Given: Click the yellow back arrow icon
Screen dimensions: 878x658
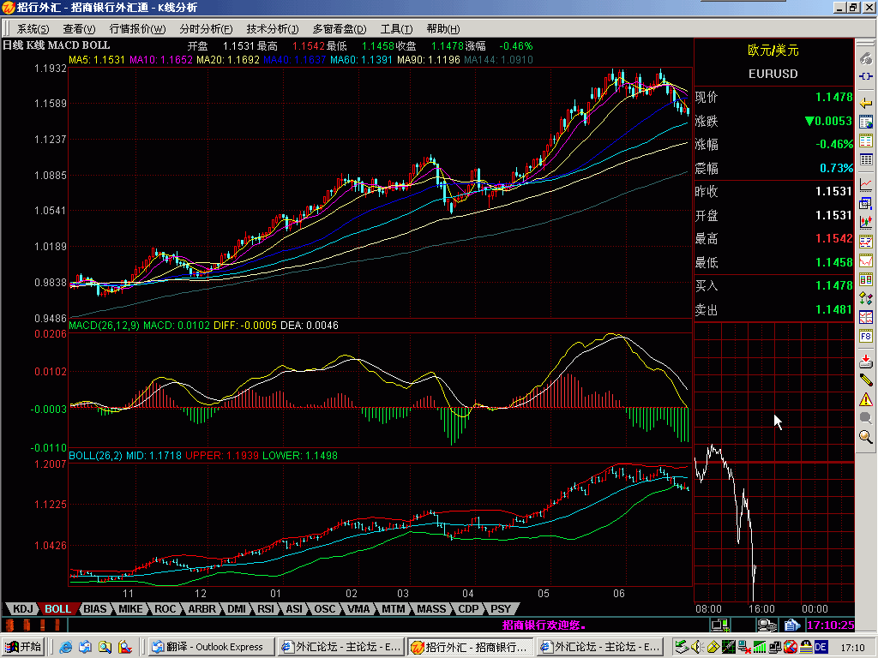Looking at the screenshot, I should click(x=866, y=104).
